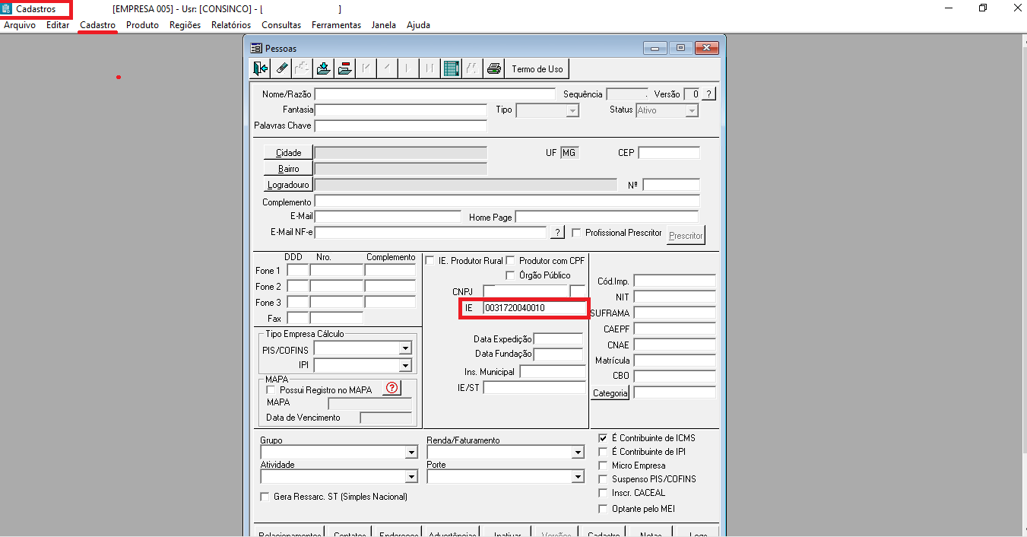
Task: Open the record list grid icon
Action: 452,68
